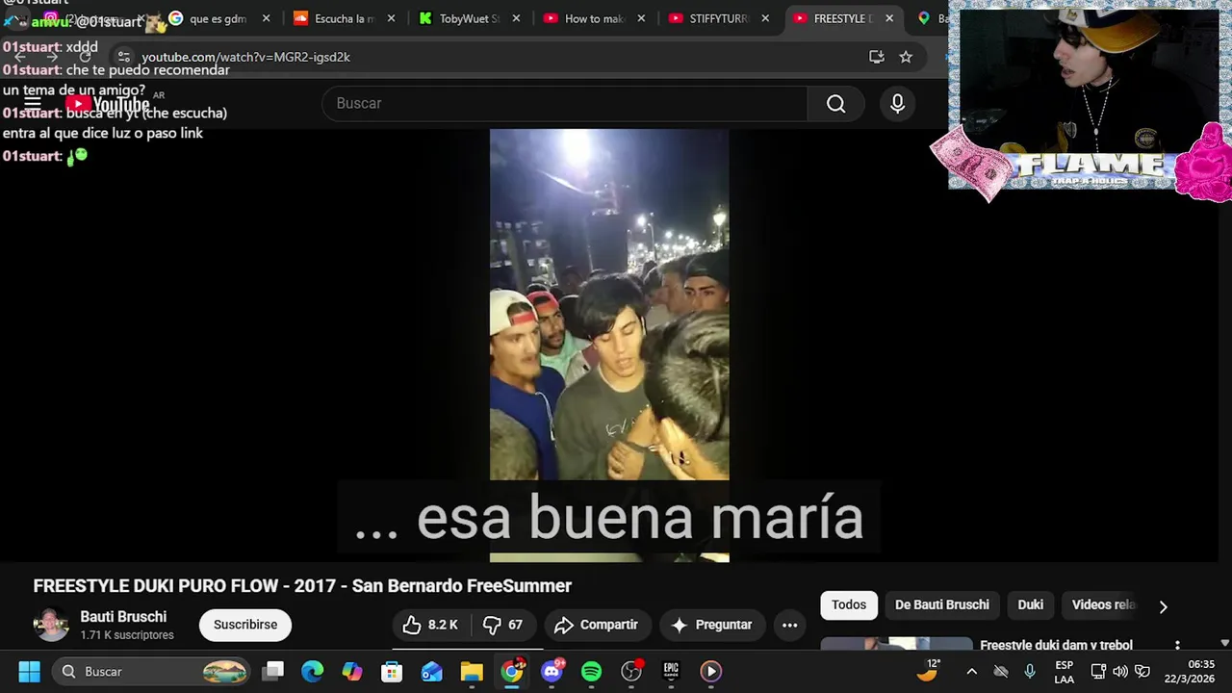
Task: Open Copilot from the taskbar
Action: [352, 671]
